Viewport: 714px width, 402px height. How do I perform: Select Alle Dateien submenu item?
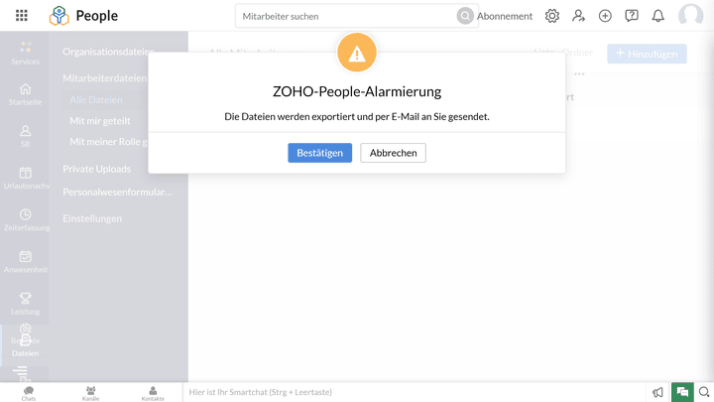pos(95,100)
